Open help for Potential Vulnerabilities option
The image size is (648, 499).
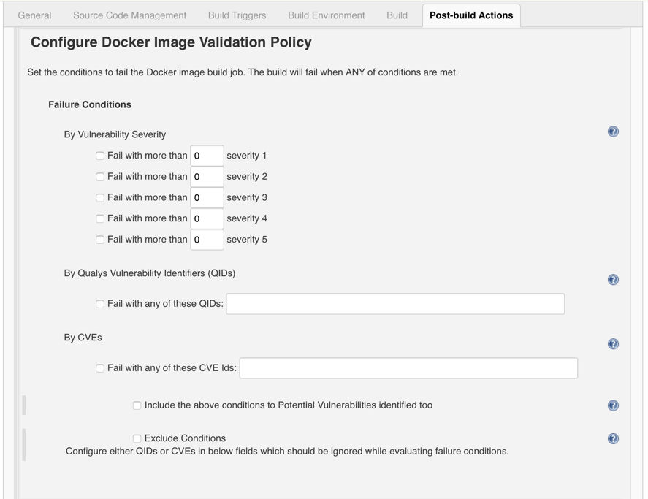613,405
